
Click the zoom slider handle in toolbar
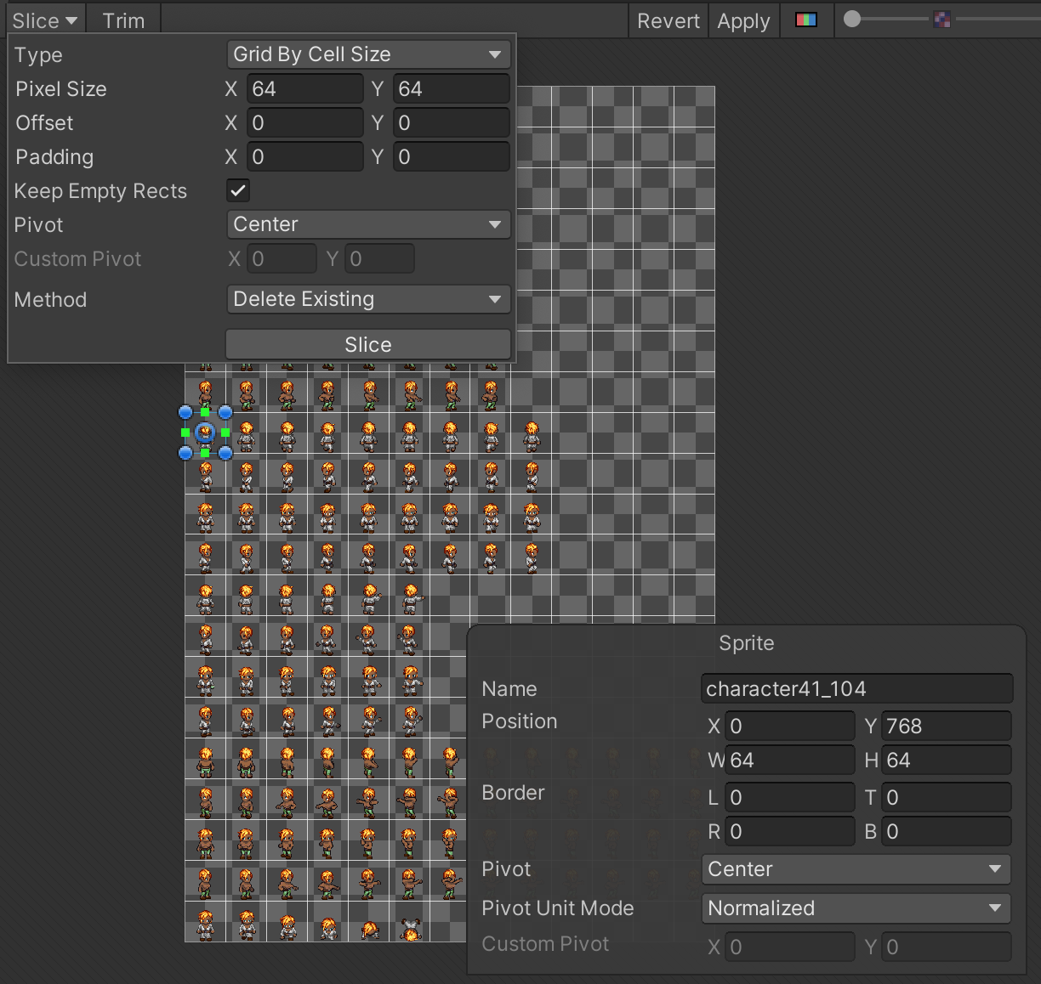coord(852,19)
